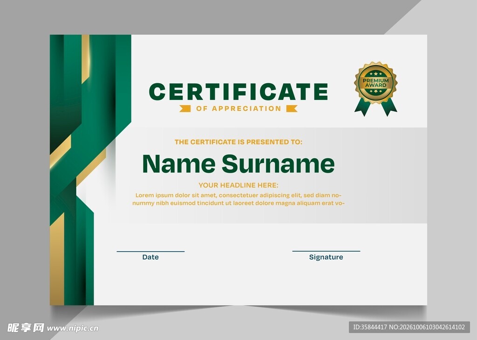
Task: Select the "YOUR HEADLINE HERE:" text
Action: click(238, 185)
